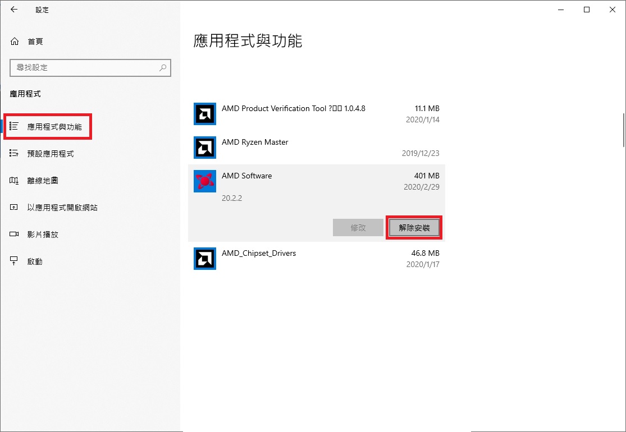Screen dimensions: 626x432
Task: Click the 20.2.2 version text
Action: [232, 198]
